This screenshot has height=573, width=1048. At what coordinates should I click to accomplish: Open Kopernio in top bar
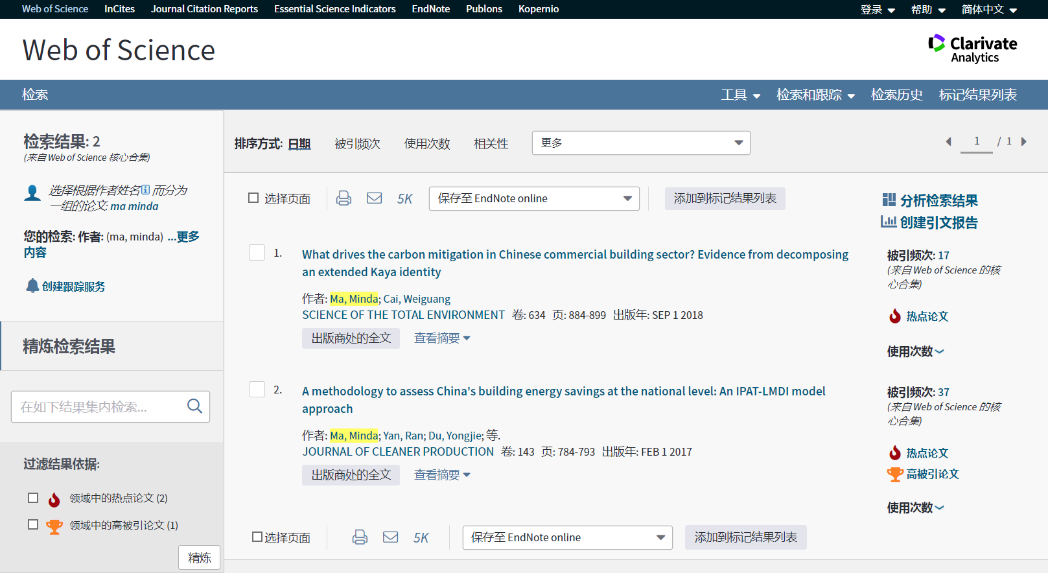(x=538, y=9)
